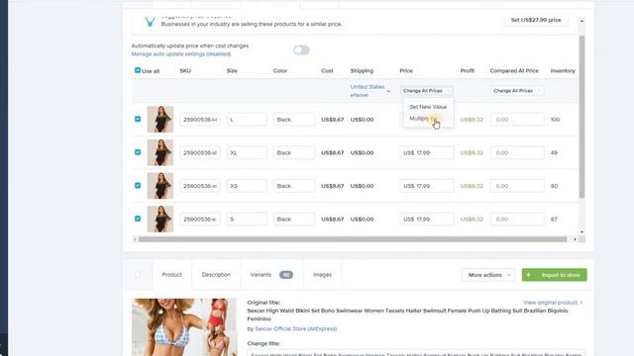This screenshot has width=634, height=356.
Task: Open Manage auto update settings link
Action: [x=181, y=53]
